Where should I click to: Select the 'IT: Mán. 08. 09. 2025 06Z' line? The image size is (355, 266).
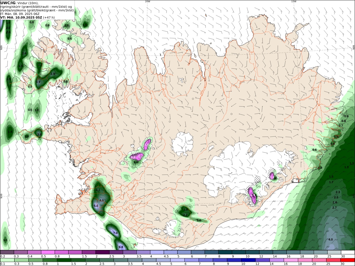click(x=20, y=14)
